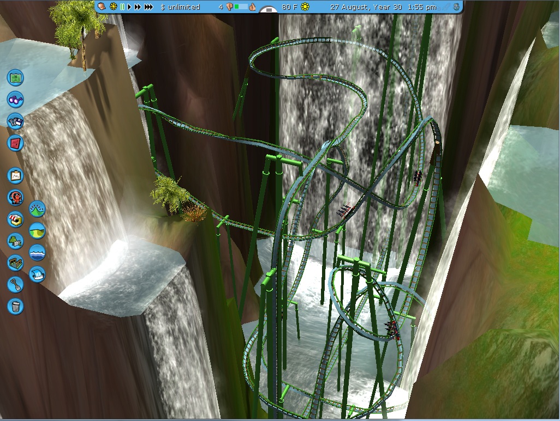Choose the terrain surface paint tool
The image size is (560, 421).
pyautogui.click(x=37, y=230)
